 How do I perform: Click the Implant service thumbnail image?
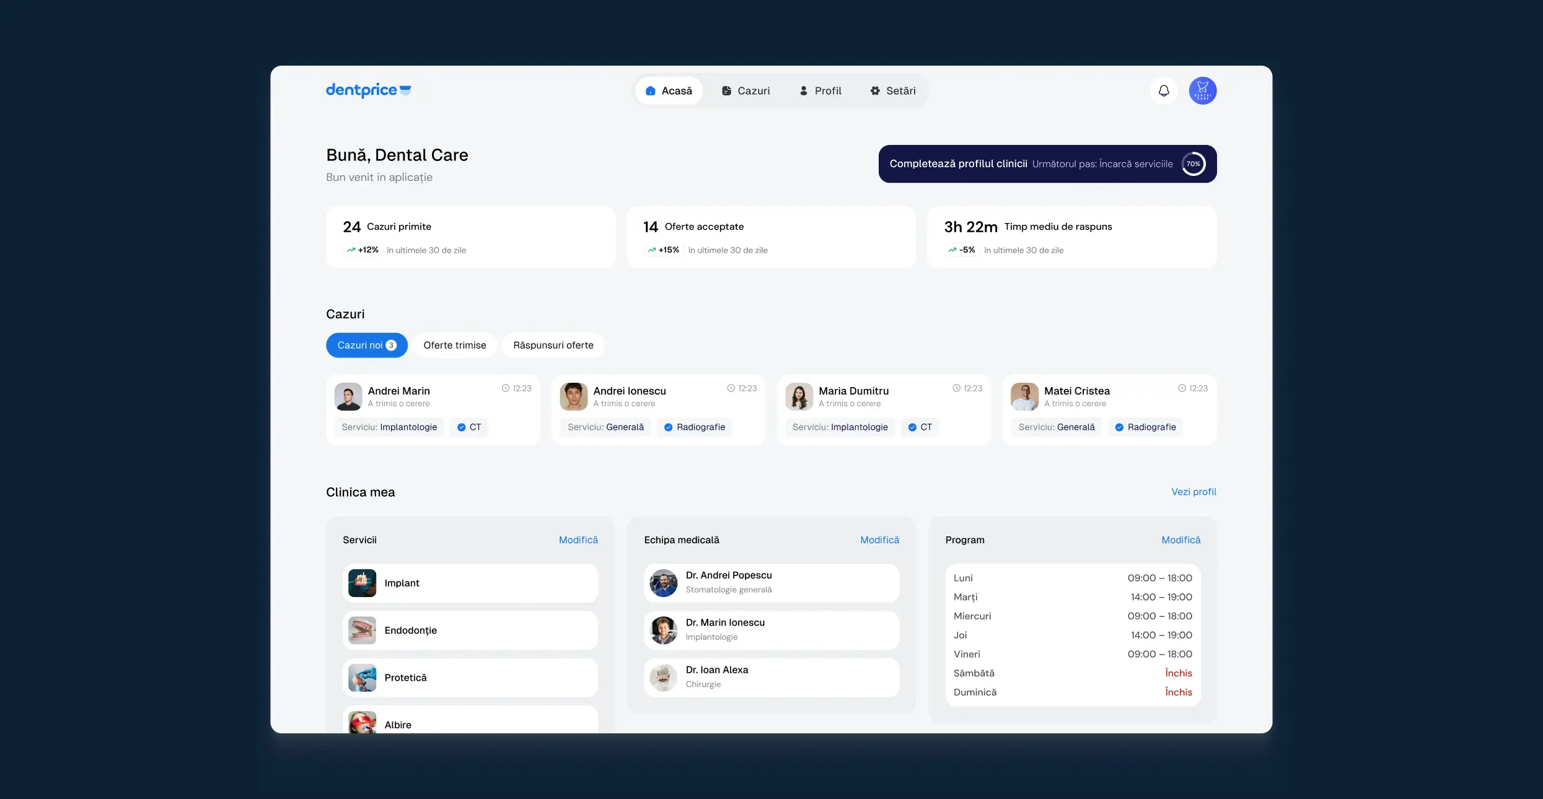tap(362, 583)
